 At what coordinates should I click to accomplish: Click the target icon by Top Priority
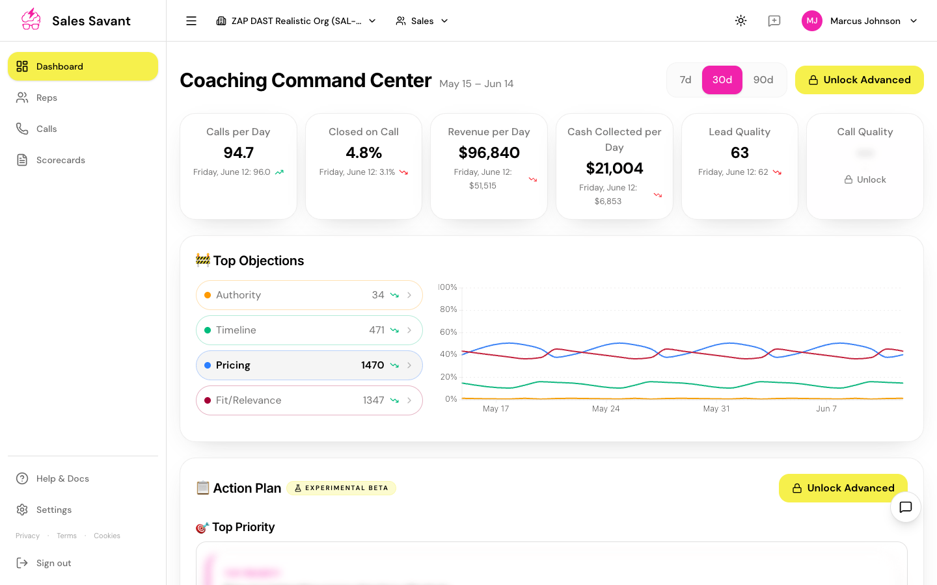(x=202, y=527)
